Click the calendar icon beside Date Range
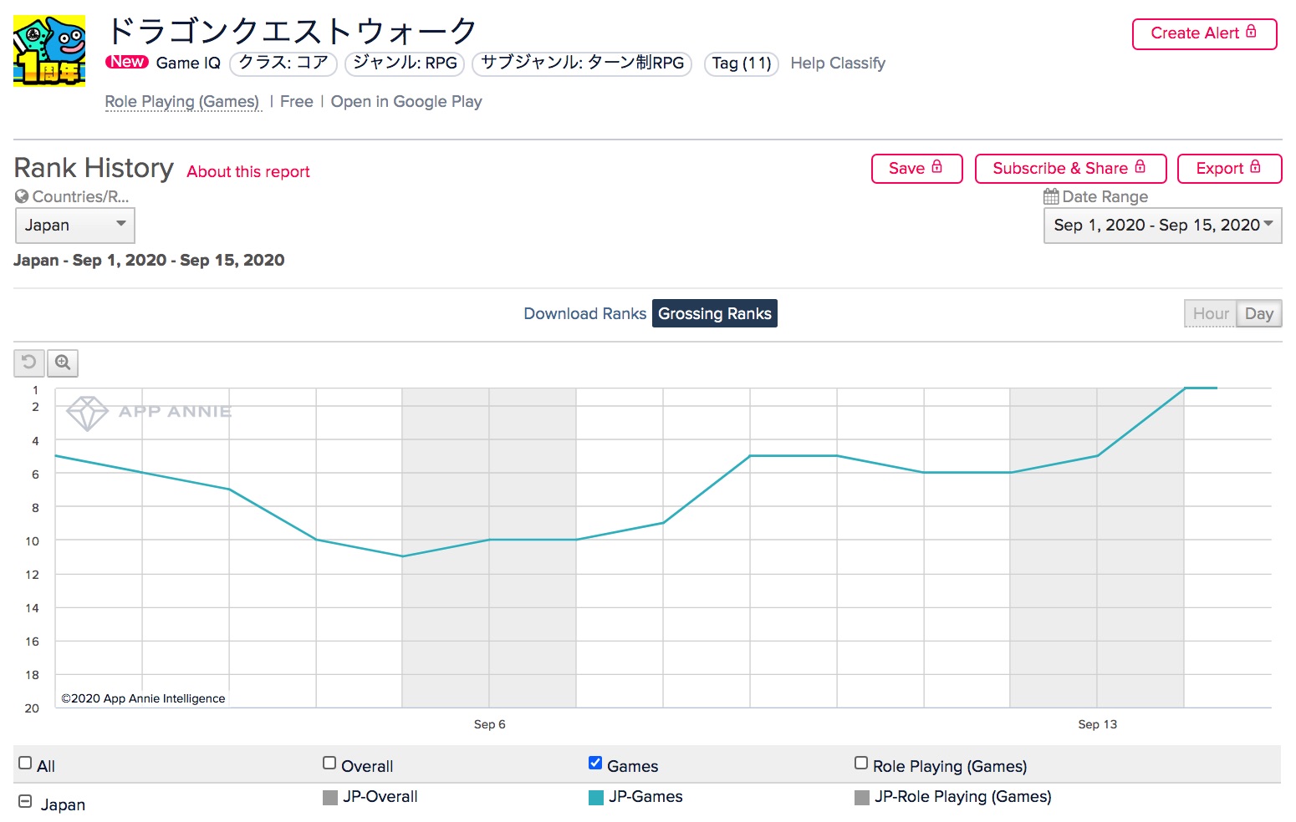The image size is (1296, 822). coord(1051,196)
